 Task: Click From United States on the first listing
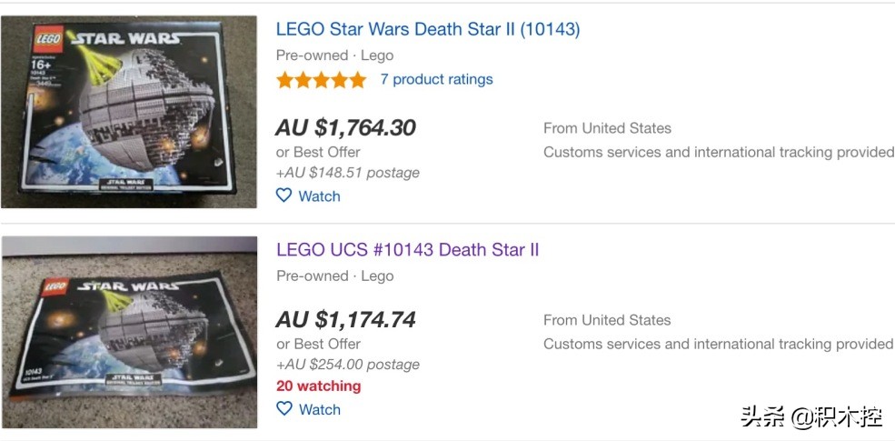click(607, 128)
